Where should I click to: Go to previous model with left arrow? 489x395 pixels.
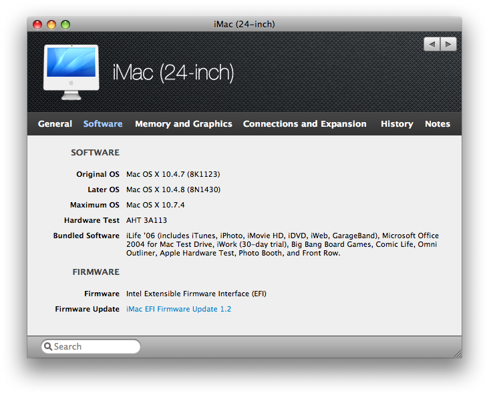point(432,44)
